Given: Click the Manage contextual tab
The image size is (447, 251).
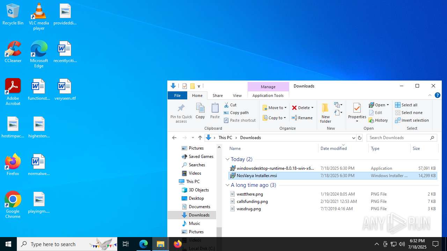Looking at the screenshot, I should point(268,87).
